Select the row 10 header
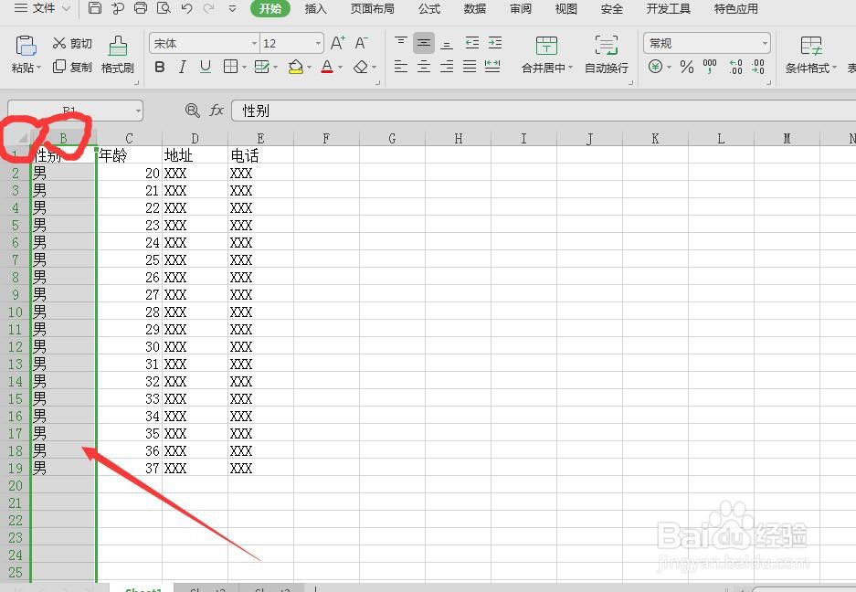Screen dimensions: 856x592 pos(16,312)
